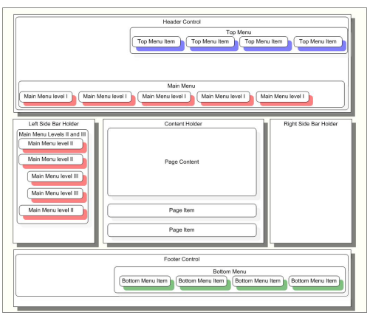Click the bottommost Main Menu level II item
Viewport: 370px width, 318px height.
[51, 210]
